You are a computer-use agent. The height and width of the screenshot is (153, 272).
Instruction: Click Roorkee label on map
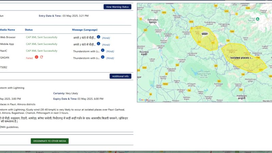pyautogui.click(x=144, y=53)
